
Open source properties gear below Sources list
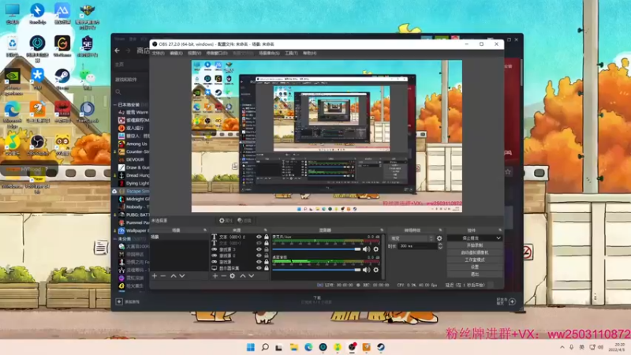233,276
